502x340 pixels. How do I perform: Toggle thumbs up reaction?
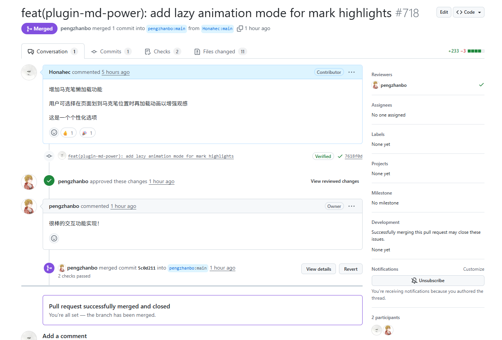pos(68,133)
